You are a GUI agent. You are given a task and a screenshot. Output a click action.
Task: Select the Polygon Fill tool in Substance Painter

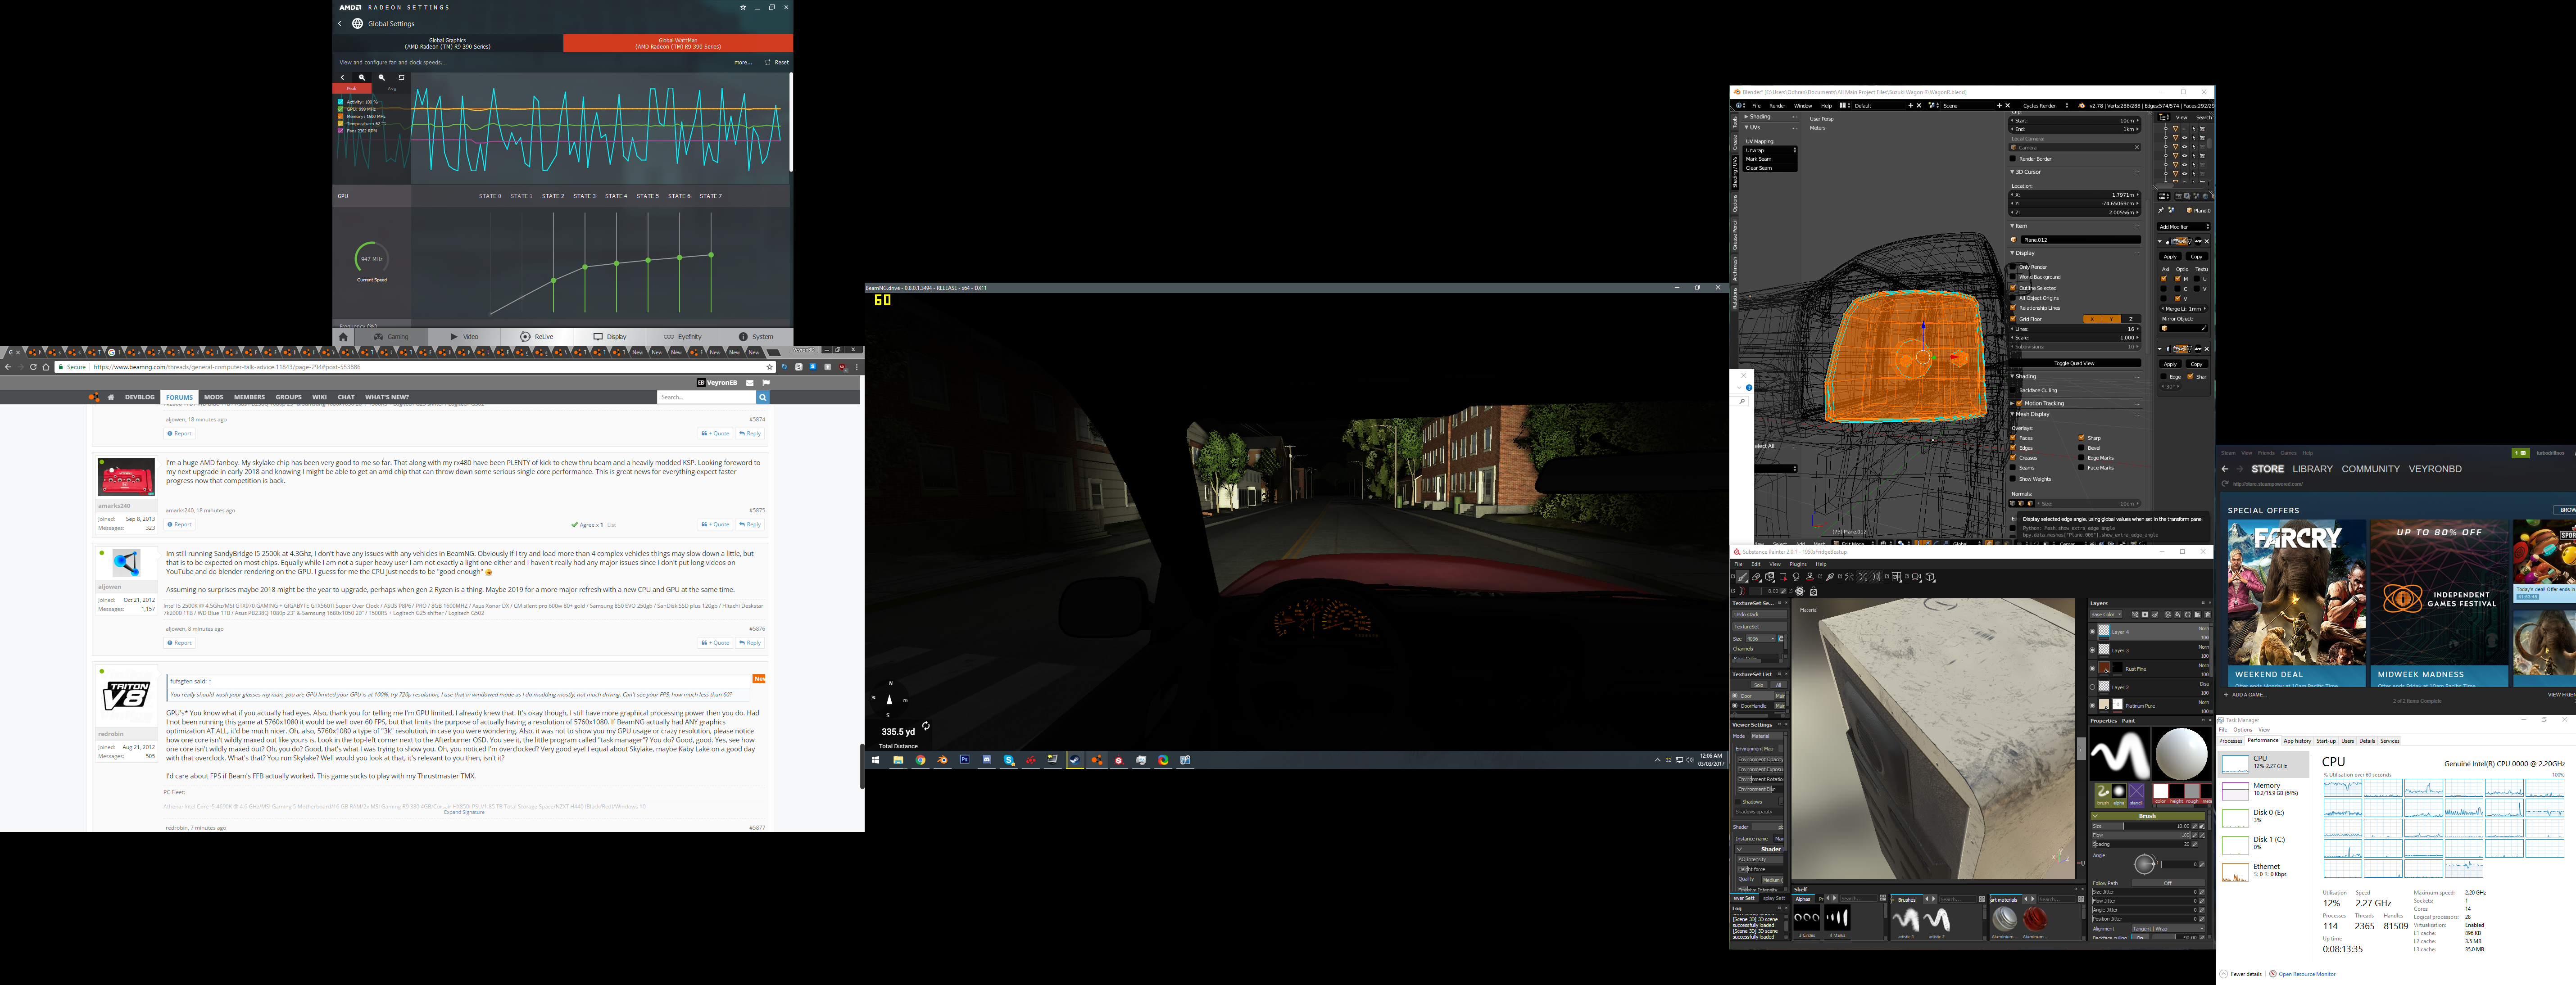pos(1784,577)
